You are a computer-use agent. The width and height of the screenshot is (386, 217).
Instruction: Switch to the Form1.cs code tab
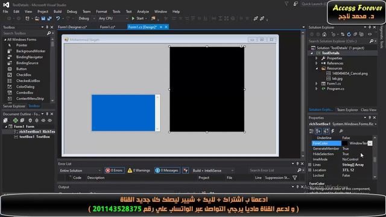[x=107, y=27]
